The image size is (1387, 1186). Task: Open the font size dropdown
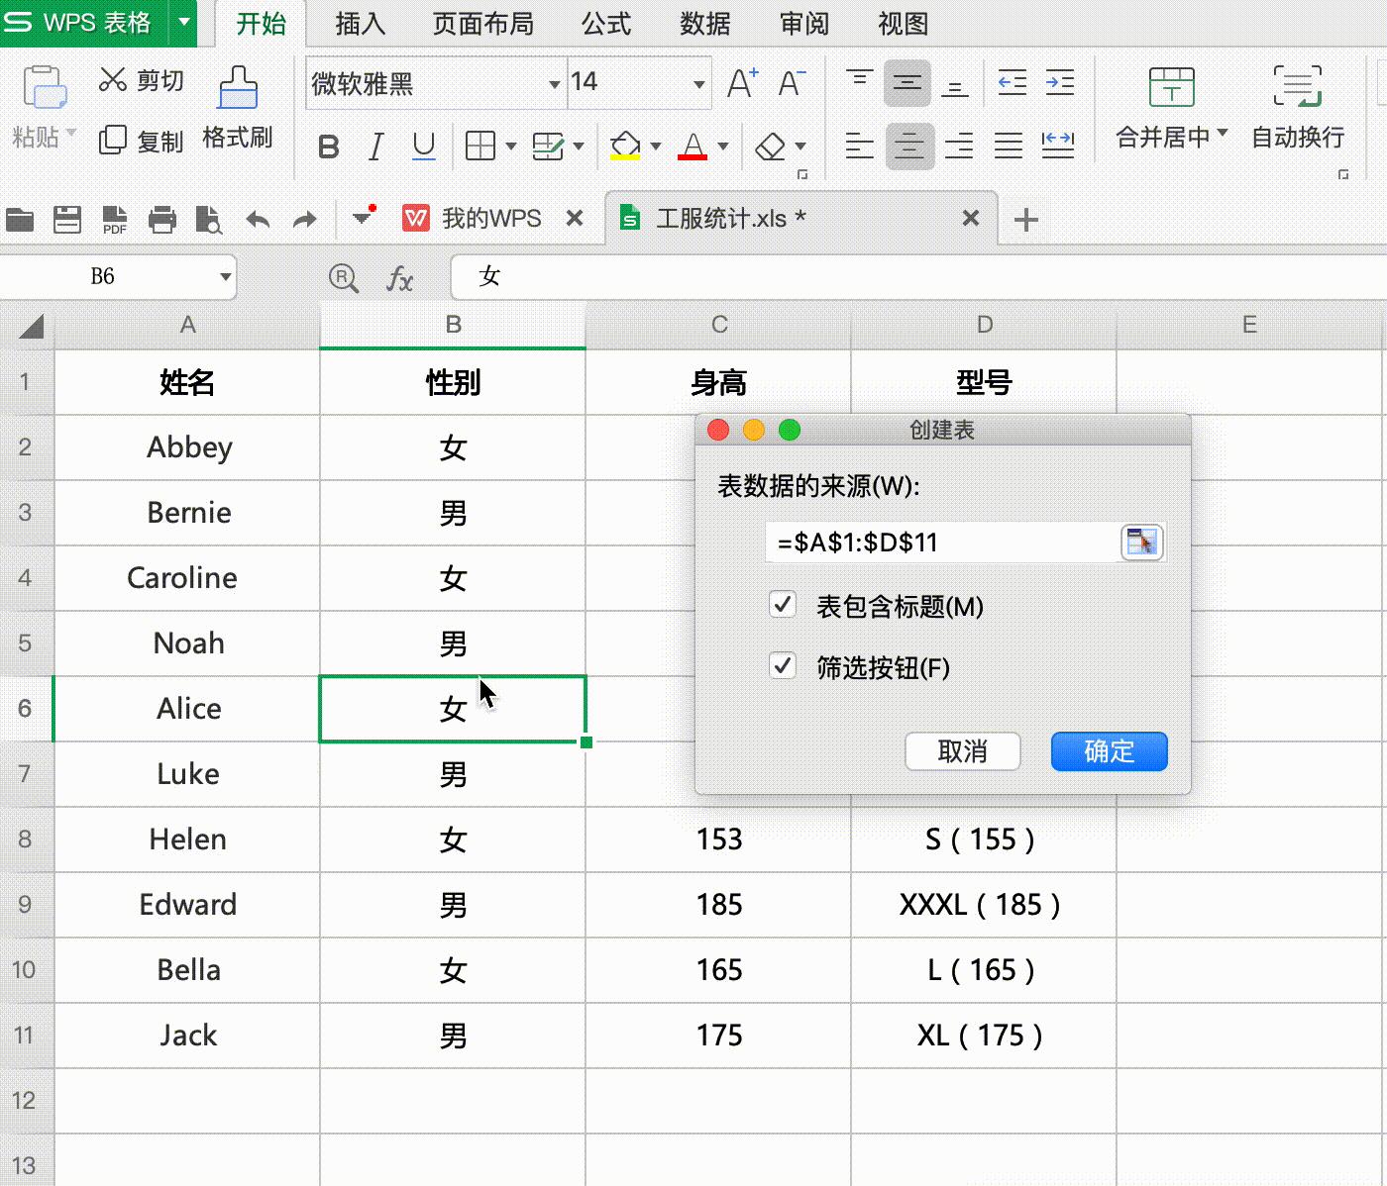698,83
